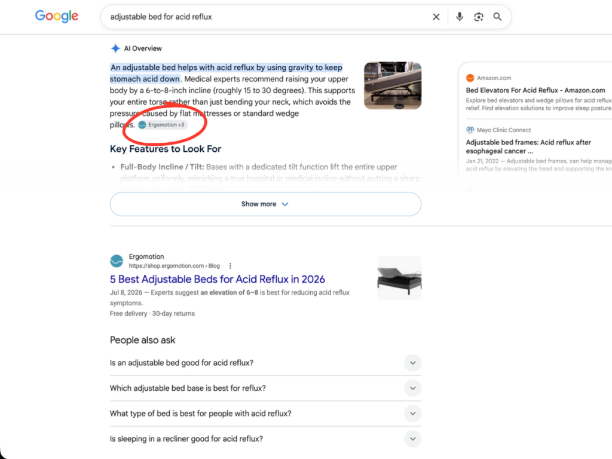Click the 'AI Overview' label

tap(143, 48)
